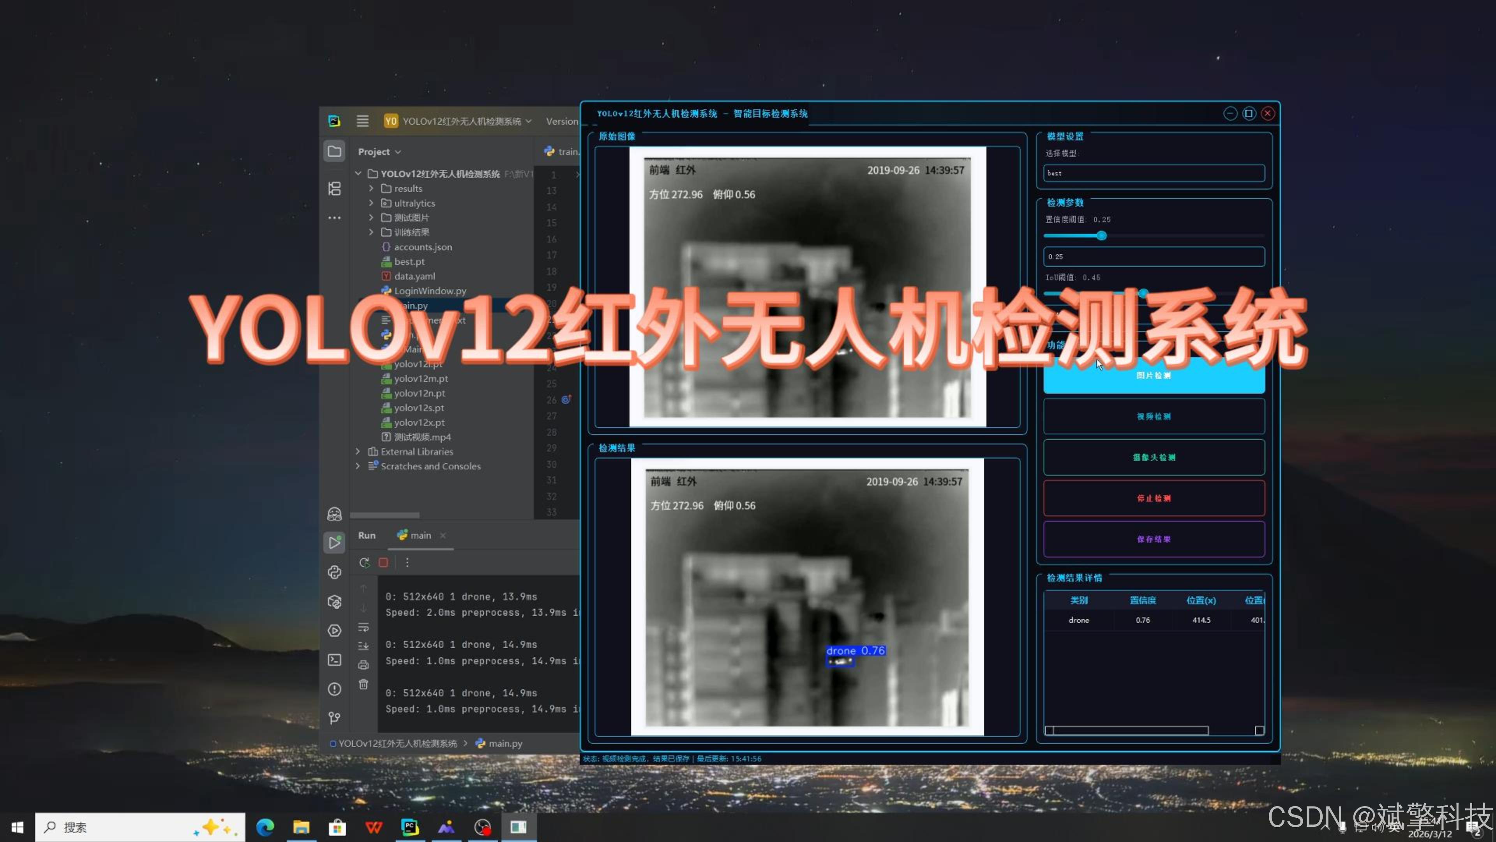Open Microsoft Edge from the taskbar
This screenshot has width=1496, height=842.
point(265,827)
